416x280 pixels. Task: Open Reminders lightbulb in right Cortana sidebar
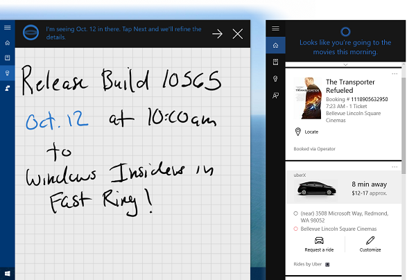point(276,79)
